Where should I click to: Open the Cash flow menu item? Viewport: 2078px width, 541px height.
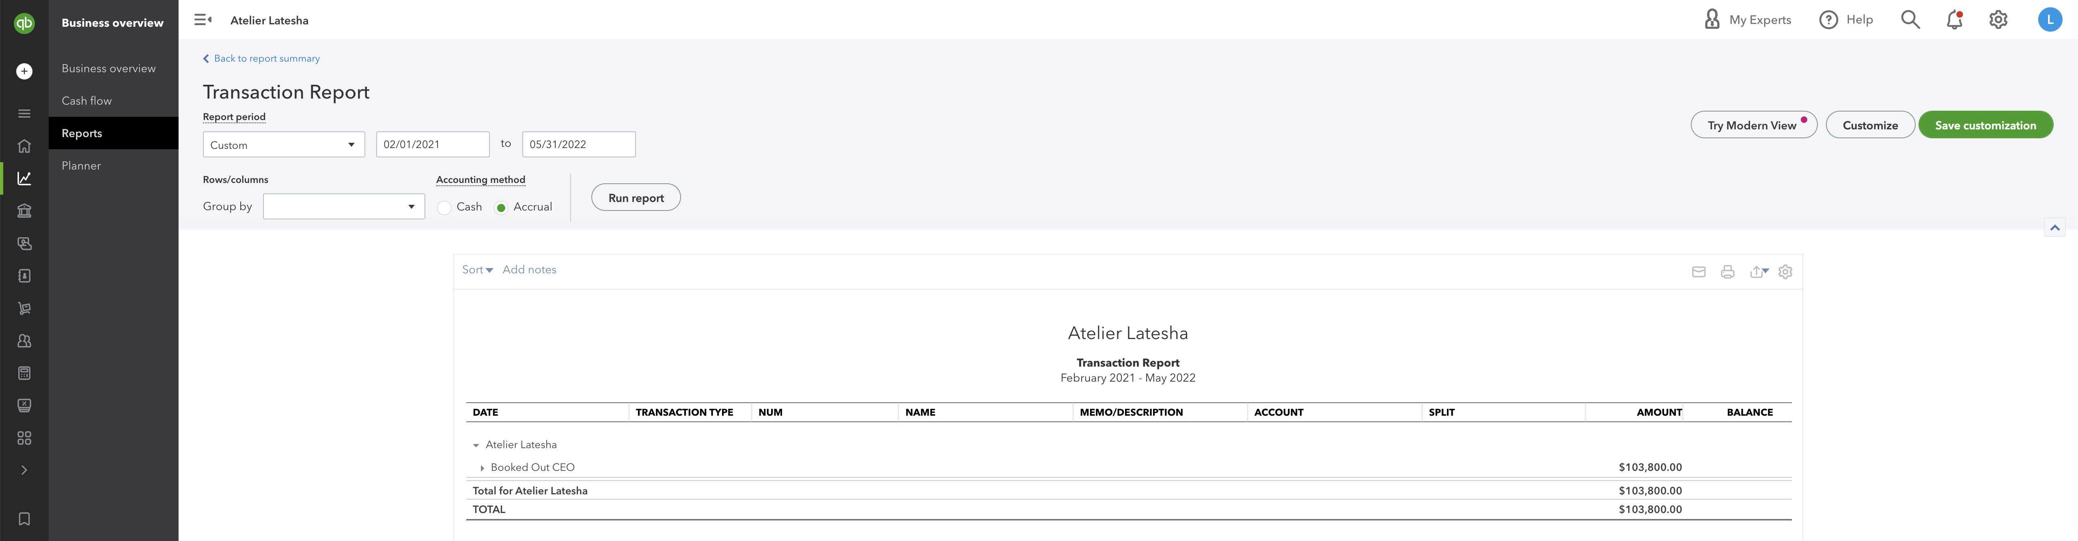point(86,101)
